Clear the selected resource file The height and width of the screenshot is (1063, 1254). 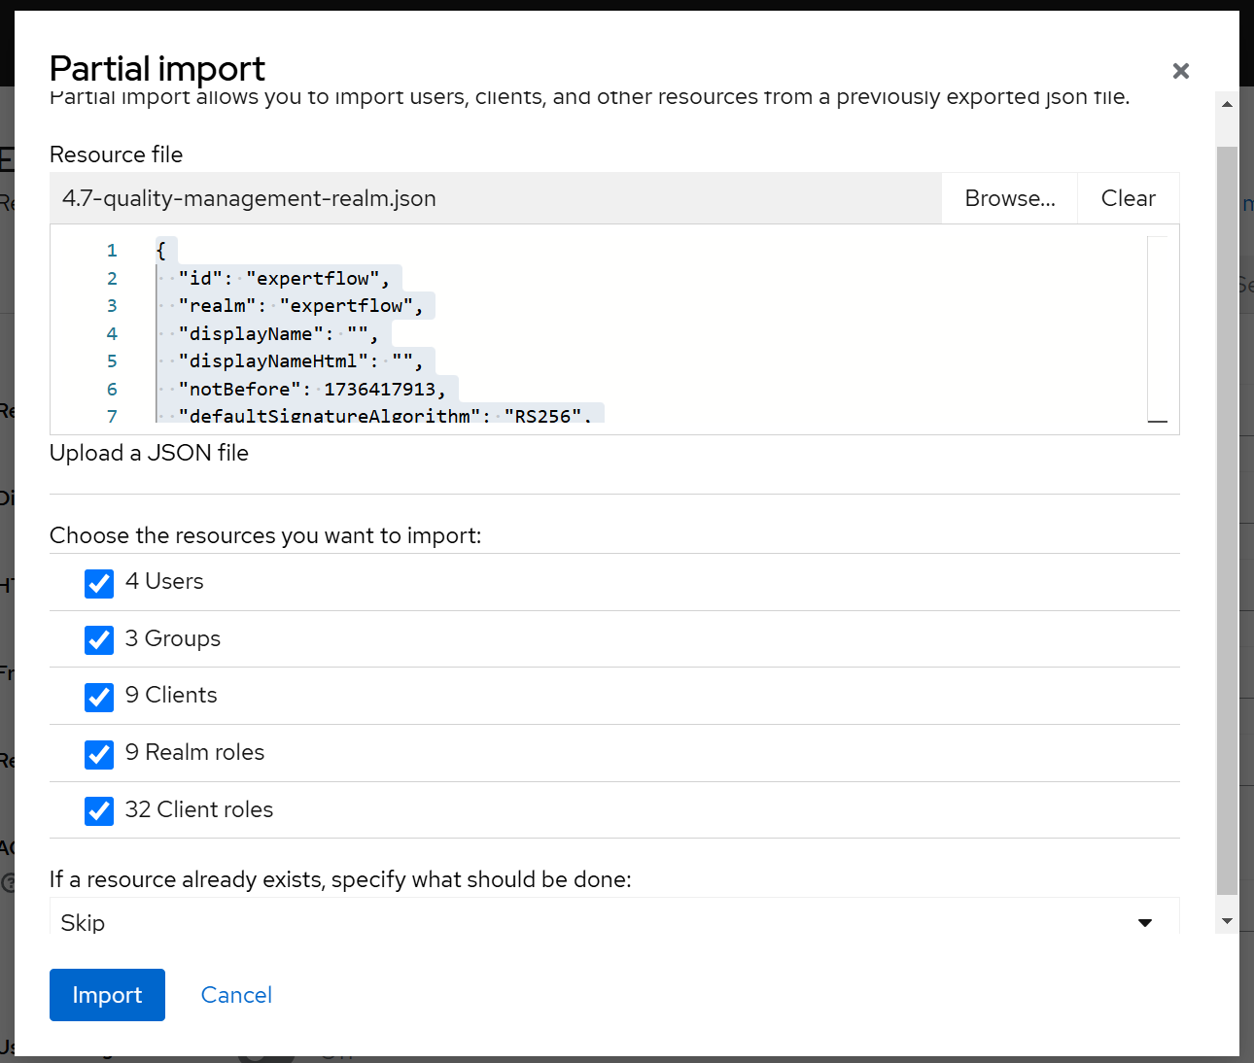tap(1128, 198)
